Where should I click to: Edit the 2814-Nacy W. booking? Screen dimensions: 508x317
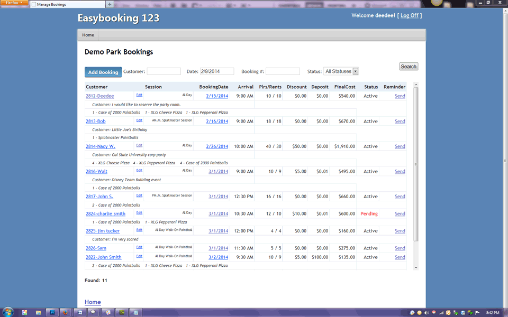coord(139,145)
